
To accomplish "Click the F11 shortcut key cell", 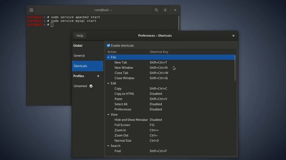I will pos(152,125).
